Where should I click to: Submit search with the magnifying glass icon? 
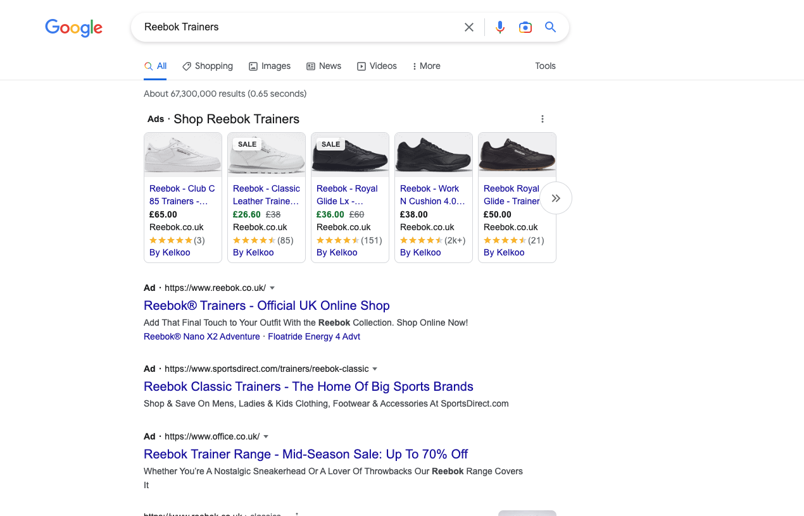click(x=551, y=27)
